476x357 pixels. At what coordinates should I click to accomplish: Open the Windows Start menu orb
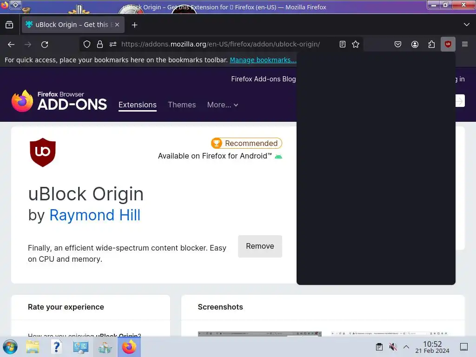tap(10, 347)
